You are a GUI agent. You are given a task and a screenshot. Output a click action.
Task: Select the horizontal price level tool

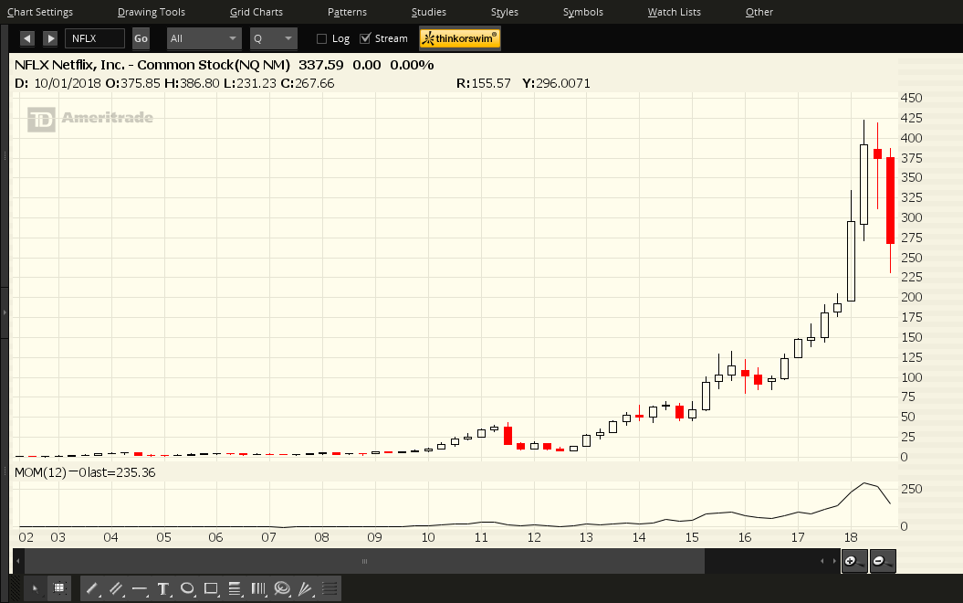(140, 589)
